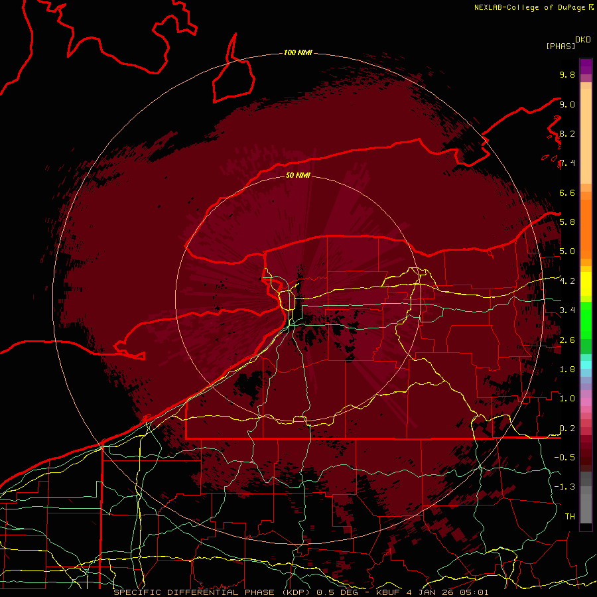Click the 4.2 legend value
Image resolution: width=597 pixels, height=597 pixels.
coord(567,281)
